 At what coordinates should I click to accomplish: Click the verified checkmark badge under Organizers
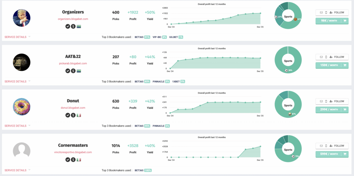pos(68,27)
